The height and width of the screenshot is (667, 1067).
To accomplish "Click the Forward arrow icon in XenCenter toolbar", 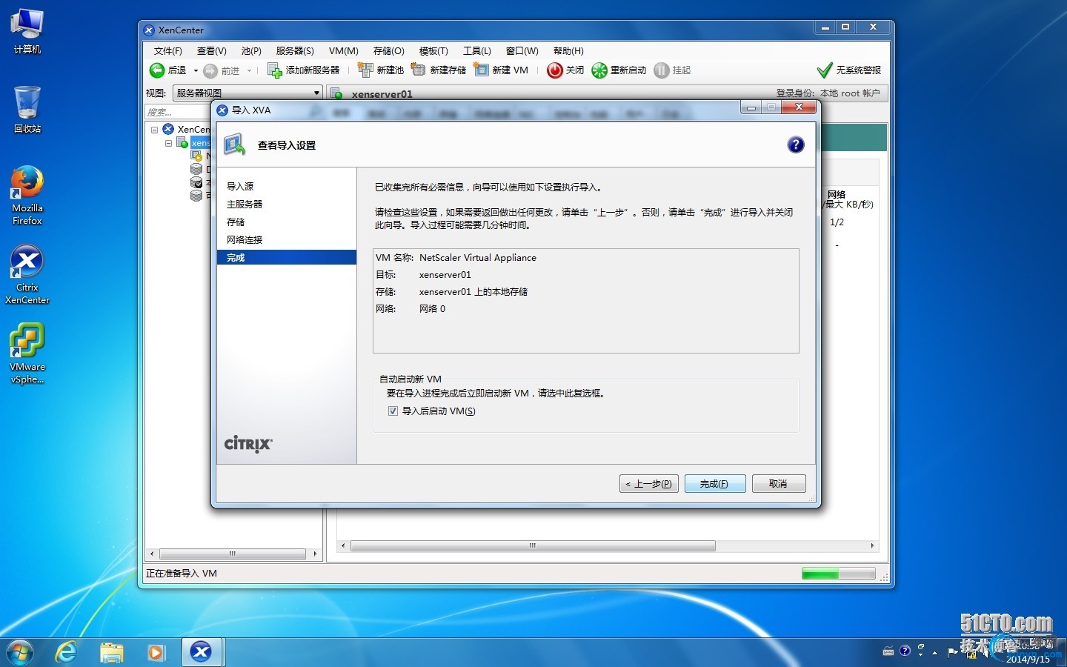I will (210, 70).
